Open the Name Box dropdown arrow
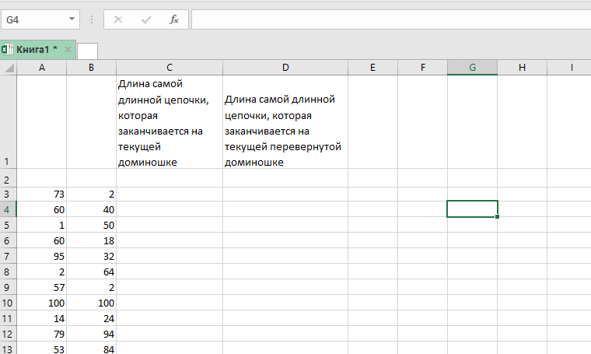The height and width of the screenshot is (354, 591). click(72, 19)
